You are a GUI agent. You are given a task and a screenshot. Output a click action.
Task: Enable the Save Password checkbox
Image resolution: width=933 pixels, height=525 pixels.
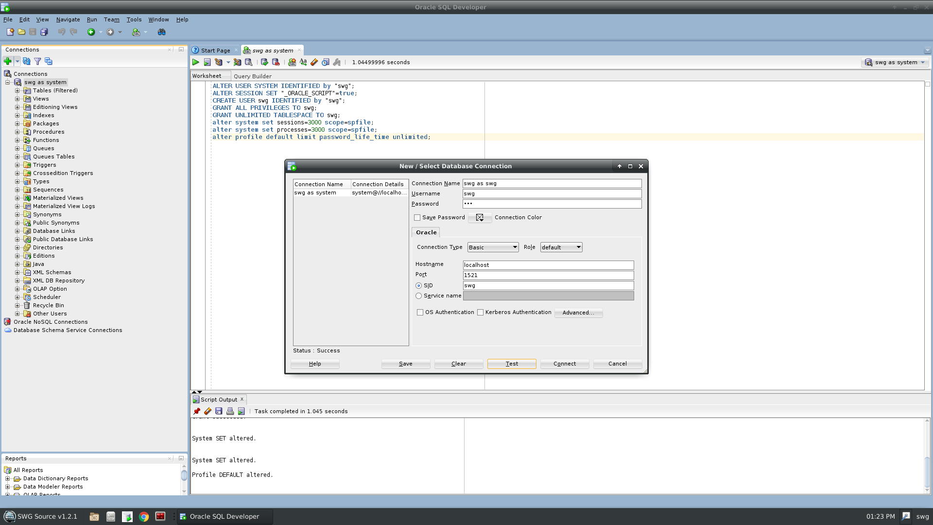[x=417, y=218]
